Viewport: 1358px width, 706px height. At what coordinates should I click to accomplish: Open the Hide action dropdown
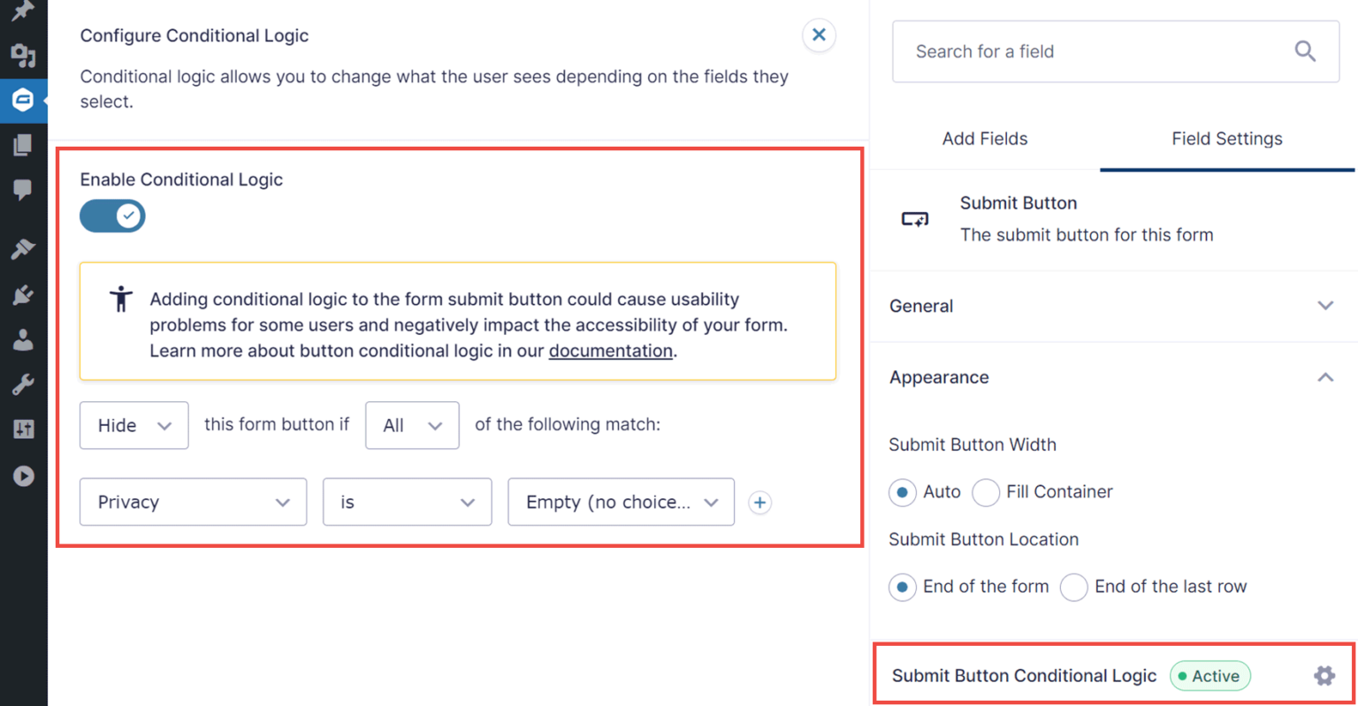[x=134, y=425]
